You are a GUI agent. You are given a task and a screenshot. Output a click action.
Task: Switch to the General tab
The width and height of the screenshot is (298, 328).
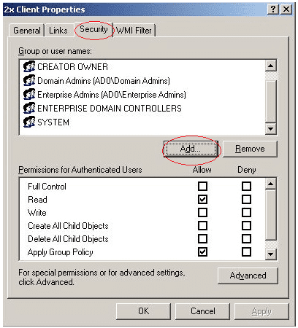[x=27, y=31]
